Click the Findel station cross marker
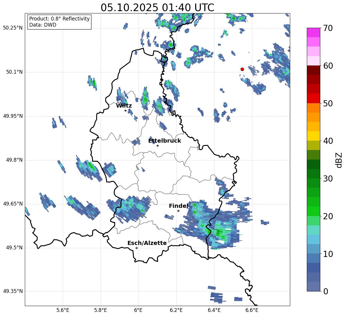Image resolution: width=346 pixels, height=316 pixels. 178,211
